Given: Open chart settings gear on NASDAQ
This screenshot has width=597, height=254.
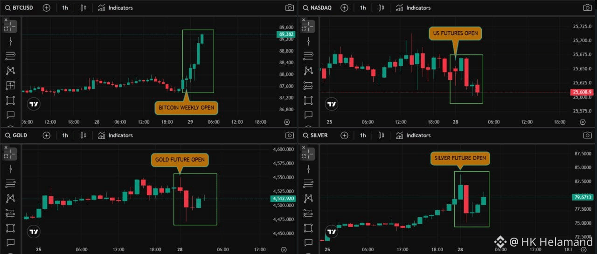Looking at the screenshot, I should click(583, 122).
